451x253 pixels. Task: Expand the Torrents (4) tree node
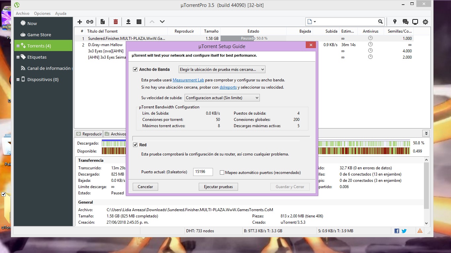pos(18,46)
